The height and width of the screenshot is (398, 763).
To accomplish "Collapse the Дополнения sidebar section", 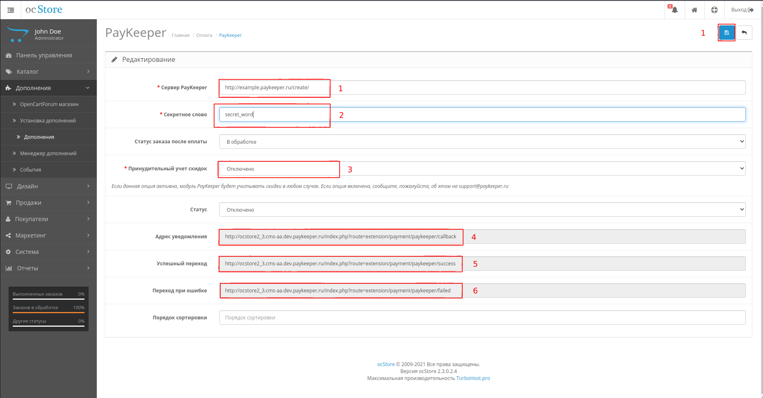I will 48,88.
